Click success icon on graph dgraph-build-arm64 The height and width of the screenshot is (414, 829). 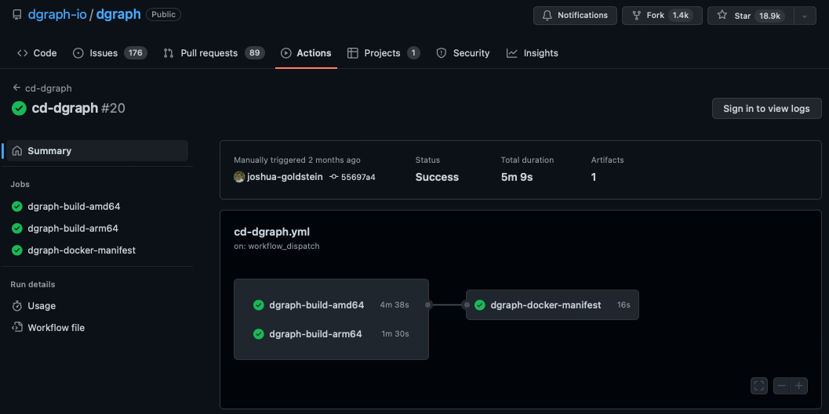(x=259, y=334)
